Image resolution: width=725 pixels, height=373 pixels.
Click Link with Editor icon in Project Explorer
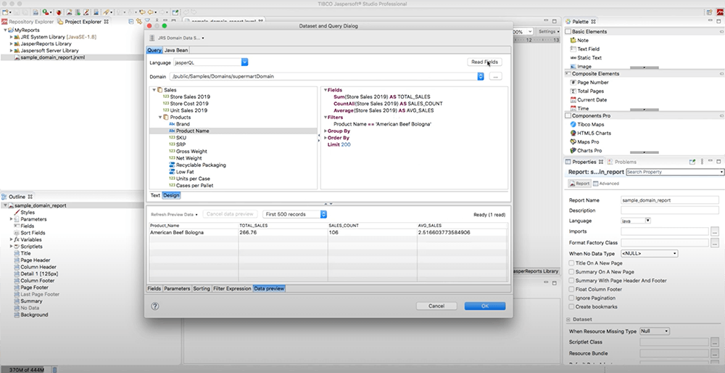tap(139, 22)
